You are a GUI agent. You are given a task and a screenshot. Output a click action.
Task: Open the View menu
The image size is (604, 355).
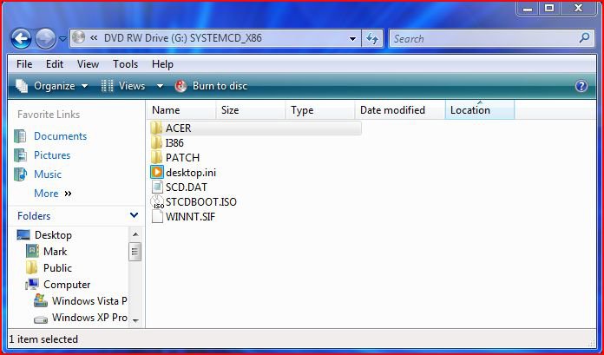point(88,64)
